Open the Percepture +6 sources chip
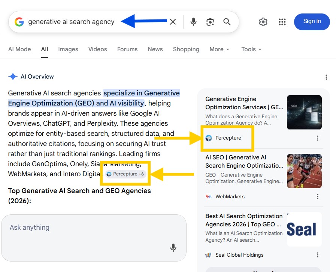This screenshot has width=336, height=272. tap(125, 174)
